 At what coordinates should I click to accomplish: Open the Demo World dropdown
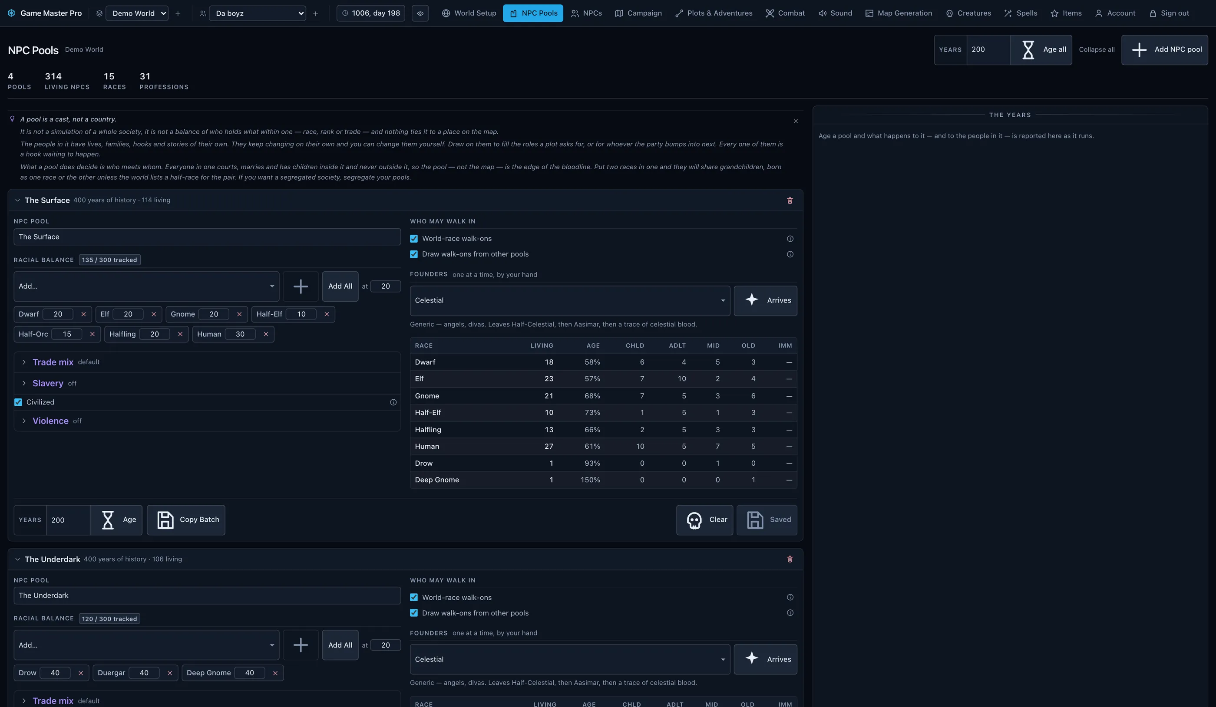pos(137,13)
